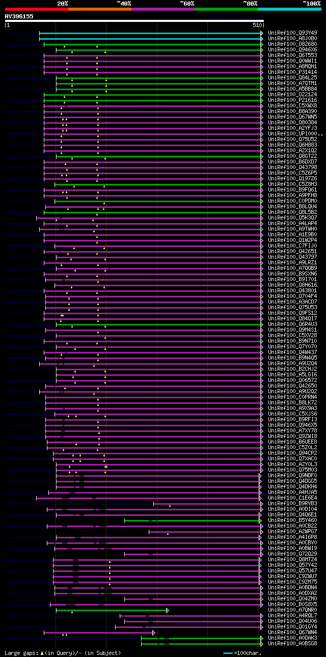Select label UniRef100_C7FIJ0
The width and height of the screenshot is (326, 657).
click(x=292, y=245)
